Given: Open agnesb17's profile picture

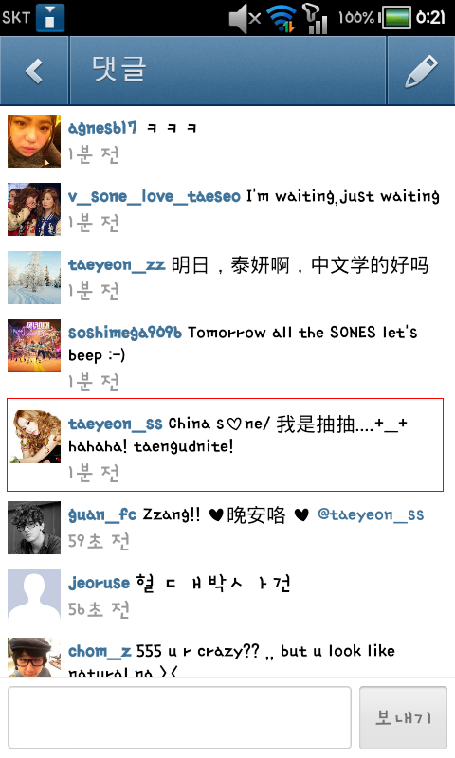Looking at the screenshot, I should (x=34, y=141).
